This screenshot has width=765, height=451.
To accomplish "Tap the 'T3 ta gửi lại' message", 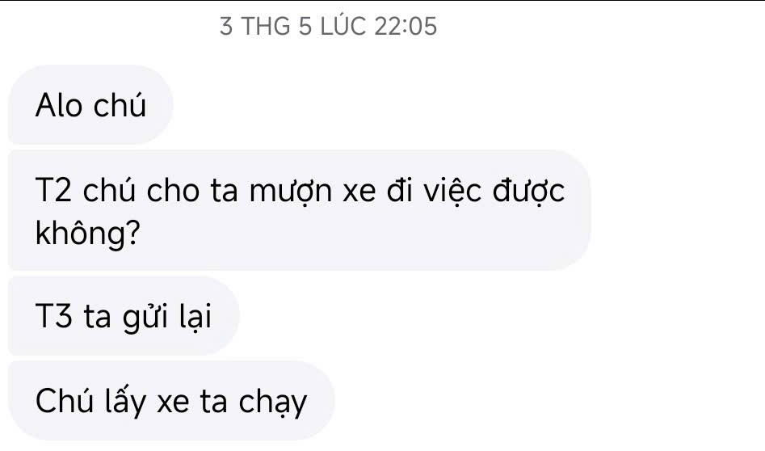I will pyautogui.click(x=124, y=316).
